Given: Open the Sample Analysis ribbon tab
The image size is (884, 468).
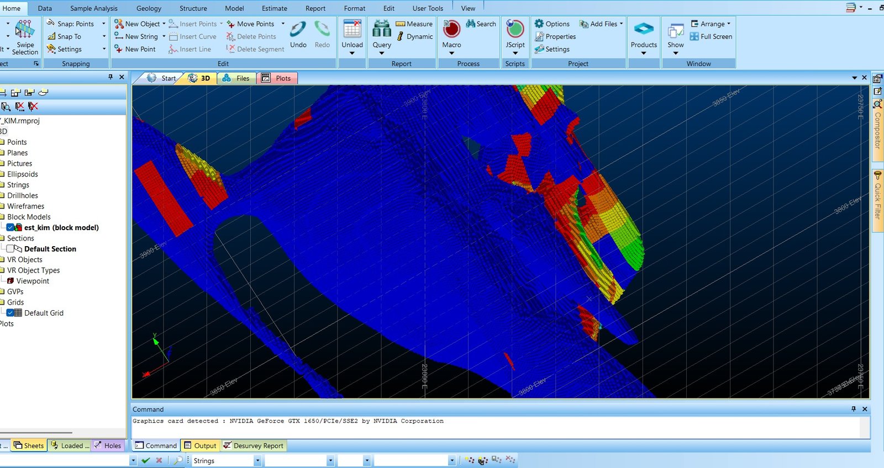Looking at the screenshot, I should click(x=94, y=8).
